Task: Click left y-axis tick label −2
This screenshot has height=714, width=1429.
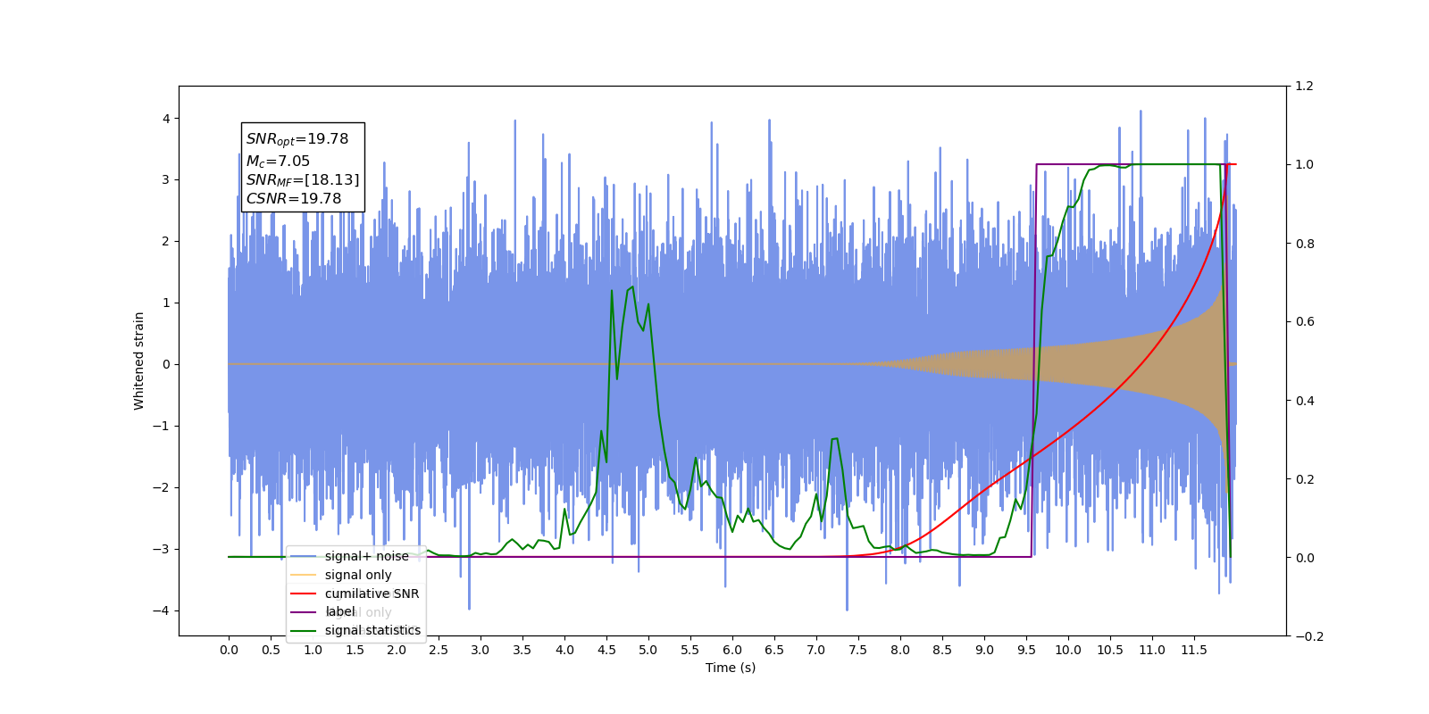Action: [x=161, y=487]
